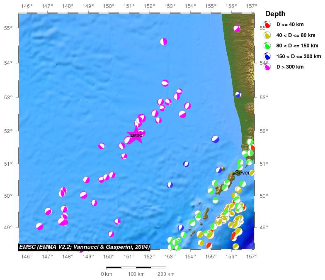Click the large blue focal mechanism near 52°
This screenshot has width=325, height=280.
point(216,139)
